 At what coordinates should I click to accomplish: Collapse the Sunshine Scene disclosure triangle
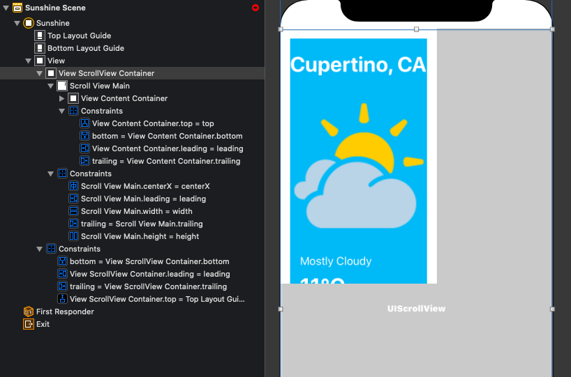coord(6,8)
